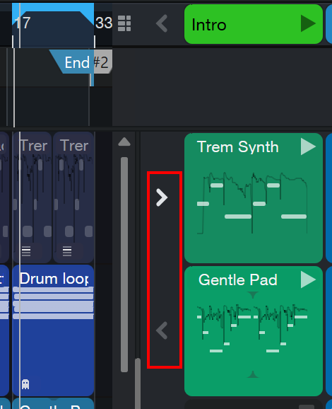
Task: Click the down triangle atop Gentle Pad clip
Action: pos(253,295)
